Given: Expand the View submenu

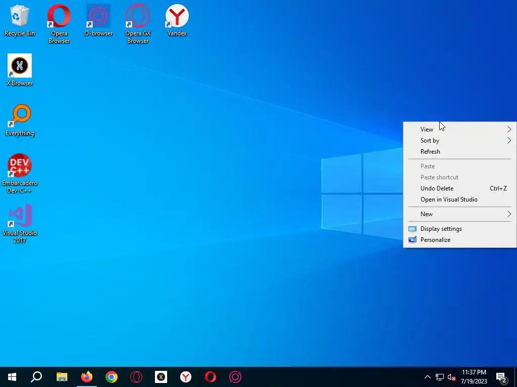Looking at the screenshot, I should 459,130.
